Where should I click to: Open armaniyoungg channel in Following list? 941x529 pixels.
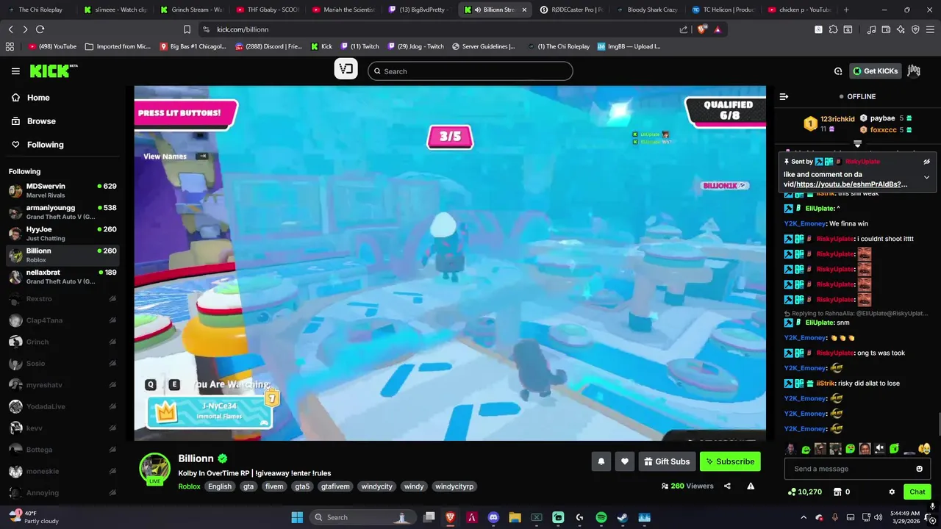tap(62, 212)
